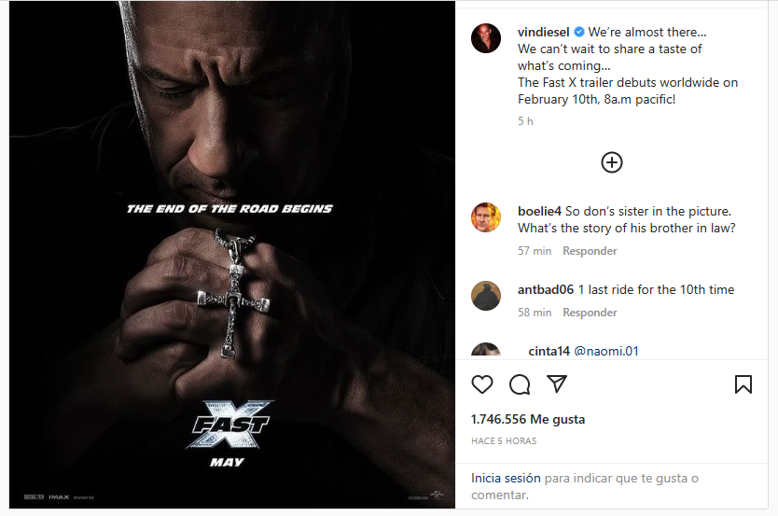Screen dimensions: 778x516
Task: Save the post with the bookmark icon
Action: (743, 384)
